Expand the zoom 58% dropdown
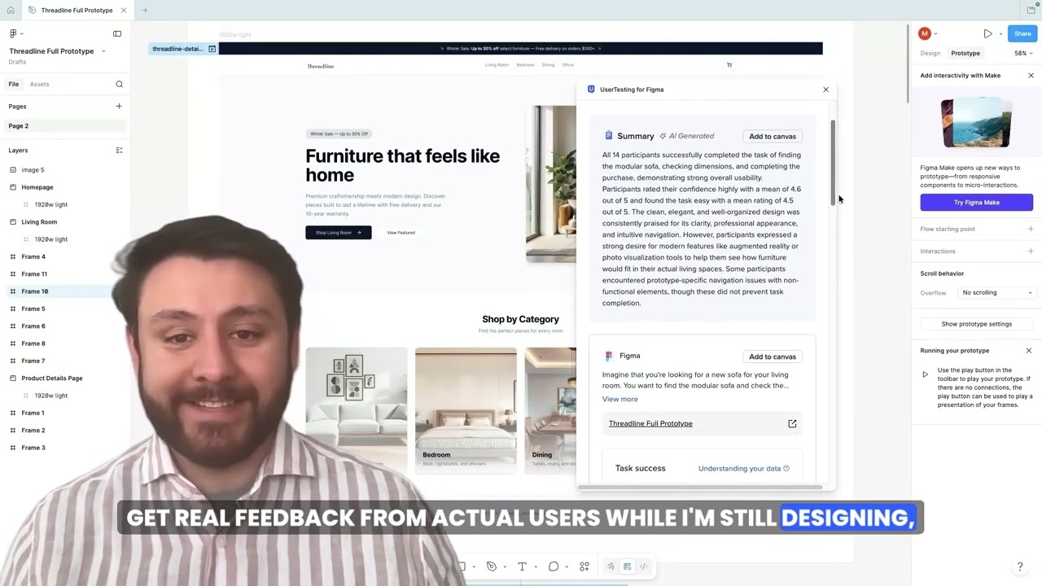 coord(1023,53)
